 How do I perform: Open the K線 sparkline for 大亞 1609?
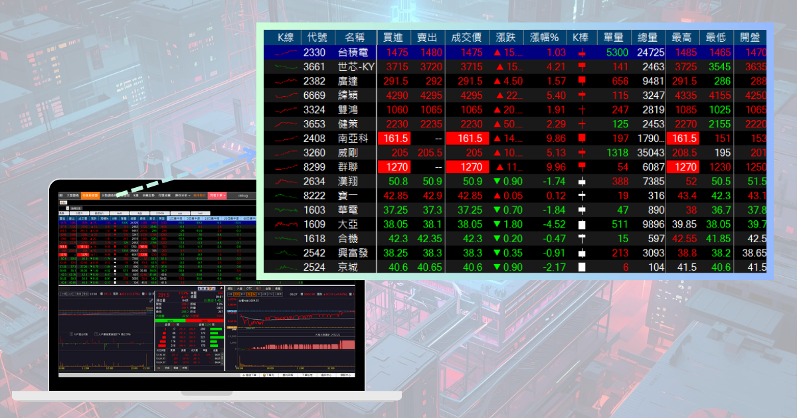coord(282,224)
